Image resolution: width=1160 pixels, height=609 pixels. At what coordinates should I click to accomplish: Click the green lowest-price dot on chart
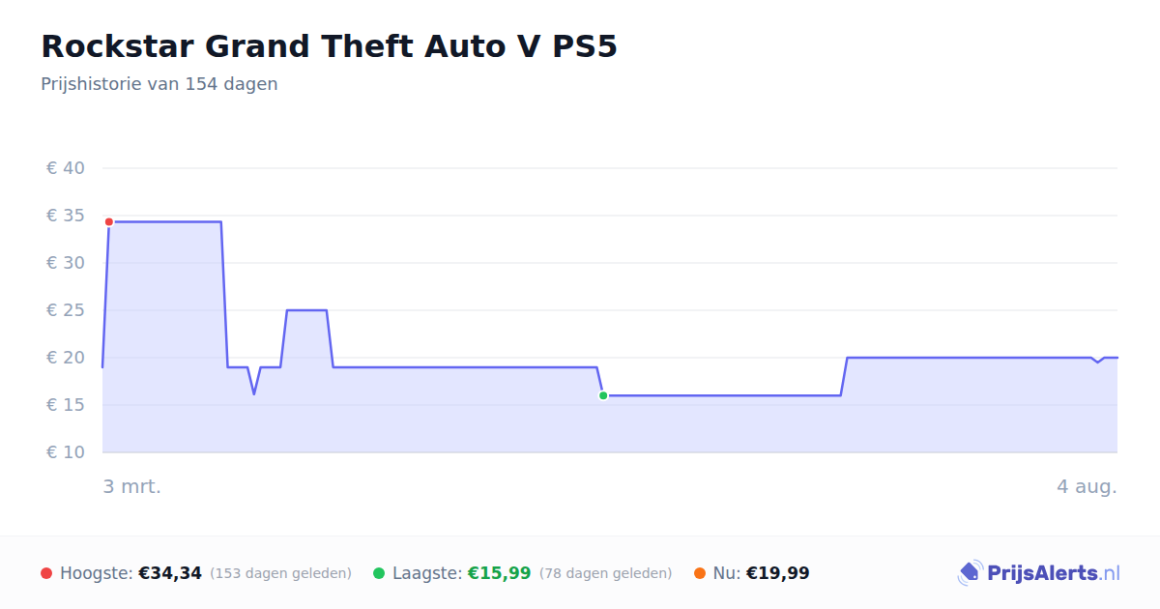click(603, 395)
